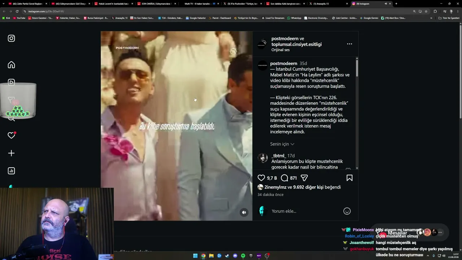
Task: Create a new post with plus icon
Action: 12,153
